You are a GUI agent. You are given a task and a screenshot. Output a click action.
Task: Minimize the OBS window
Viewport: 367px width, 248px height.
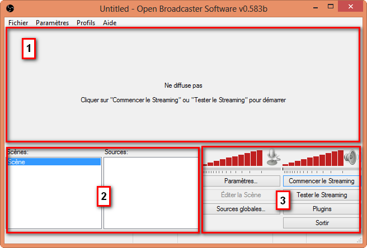coord(316,7)
